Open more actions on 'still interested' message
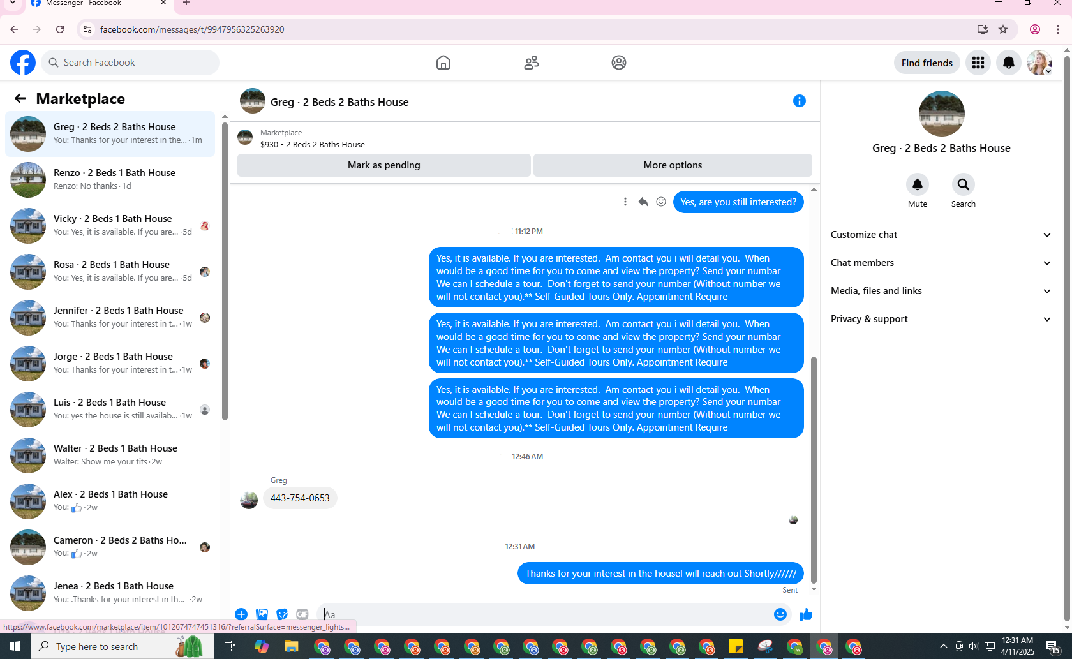 pos(625,202)
